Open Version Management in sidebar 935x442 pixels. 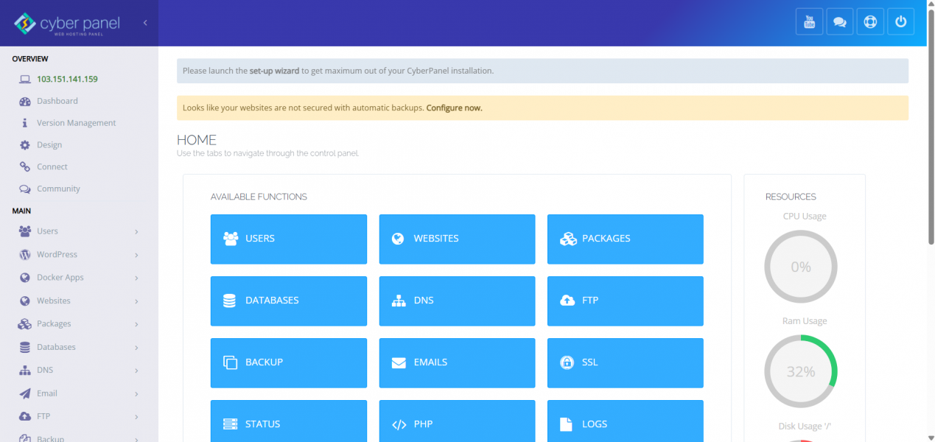77,123
